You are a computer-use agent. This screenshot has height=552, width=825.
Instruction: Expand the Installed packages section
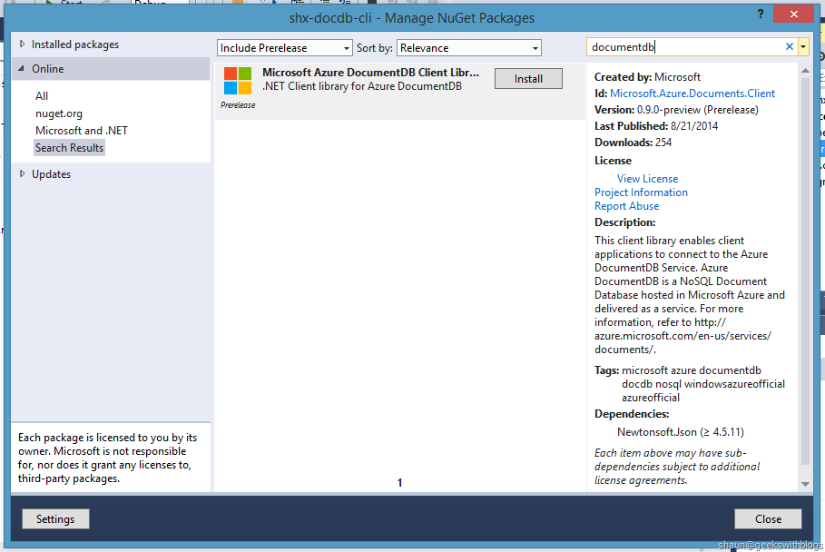[x=22, y=44]
